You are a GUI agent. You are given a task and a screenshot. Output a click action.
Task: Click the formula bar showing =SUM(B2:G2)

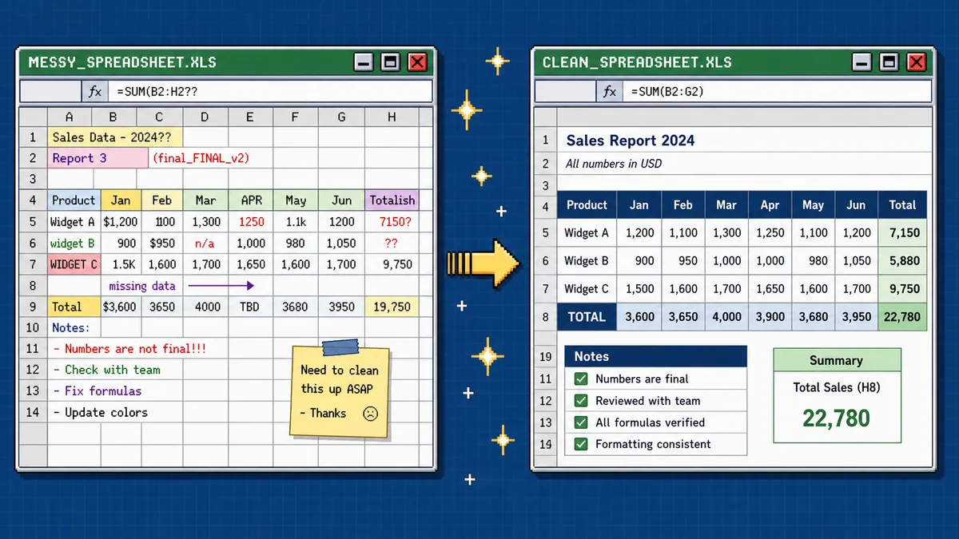775,92
